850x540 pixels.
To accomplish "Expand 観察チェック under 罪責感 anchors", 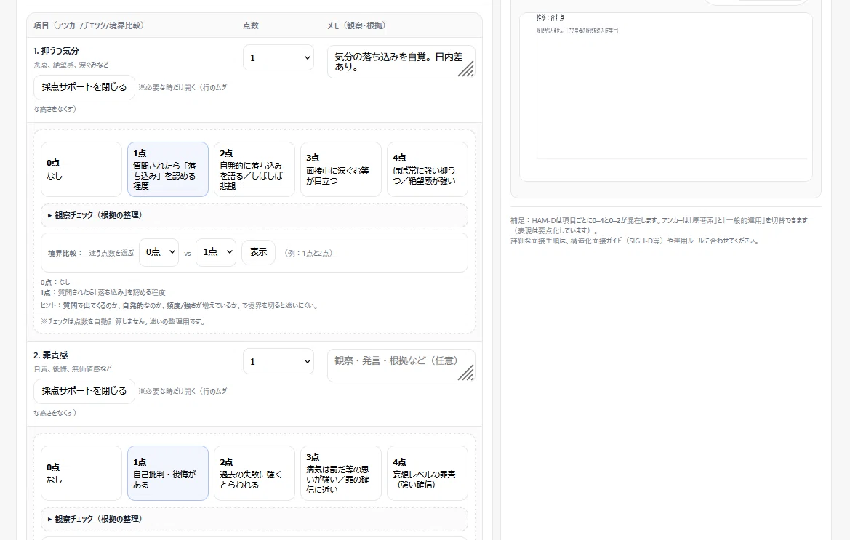I will tap(254, 519).
